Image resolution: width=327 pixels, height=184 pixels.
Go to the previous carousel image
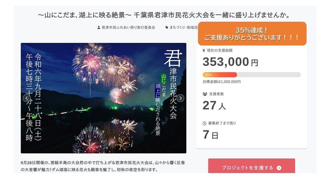27,98
